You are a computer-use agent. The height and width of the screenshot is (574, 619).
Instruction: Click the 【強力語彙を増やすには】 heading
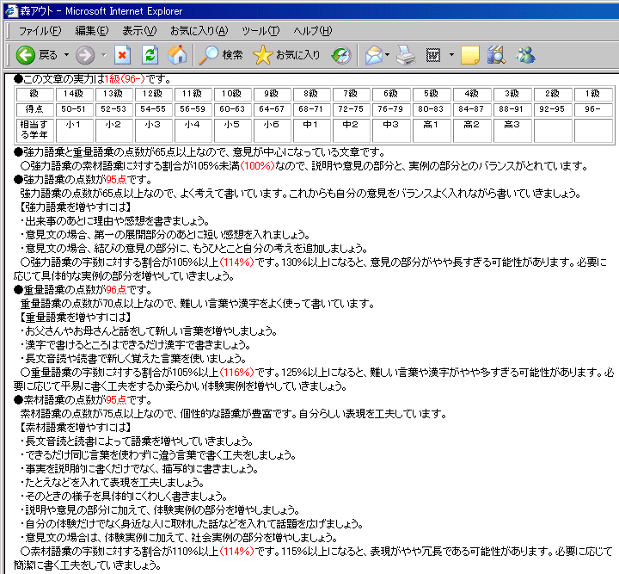[x=75, y=207]
